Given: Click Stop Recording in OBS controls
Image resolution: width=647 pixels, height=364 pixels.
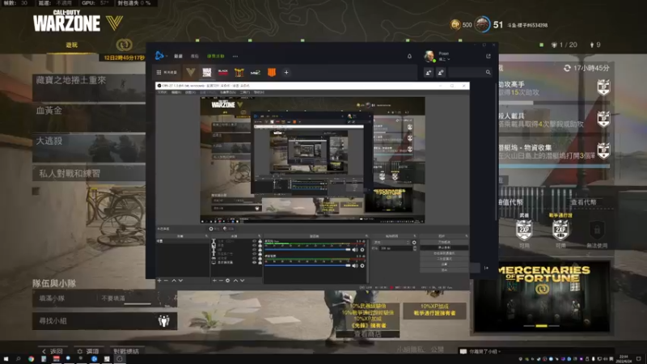Looking at the screenshot, I should click(x=443, y=248).
